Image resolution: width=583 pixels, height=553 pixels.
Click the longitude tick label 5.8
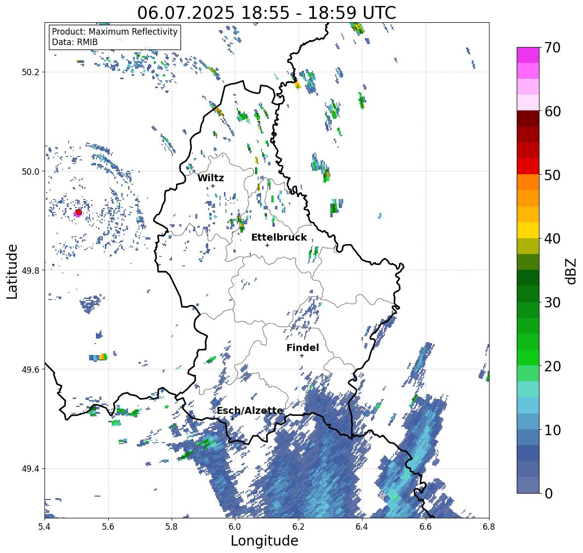172,526
